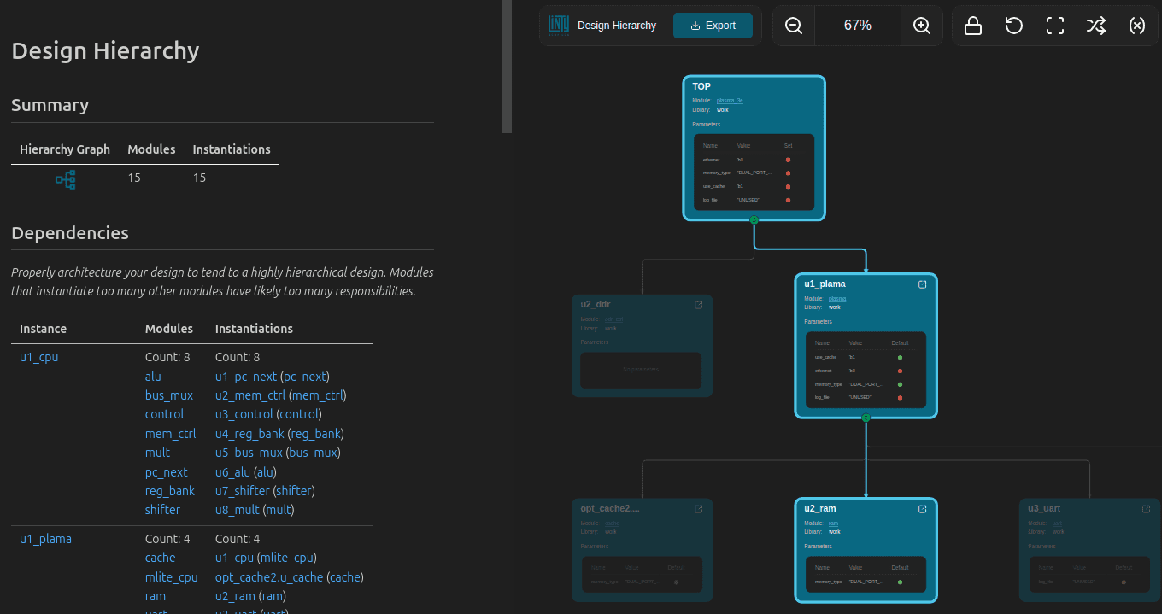Open plasma module link in u1_plama node
This screenshot has width=1162, height=614.
click(x=837, y=299)
